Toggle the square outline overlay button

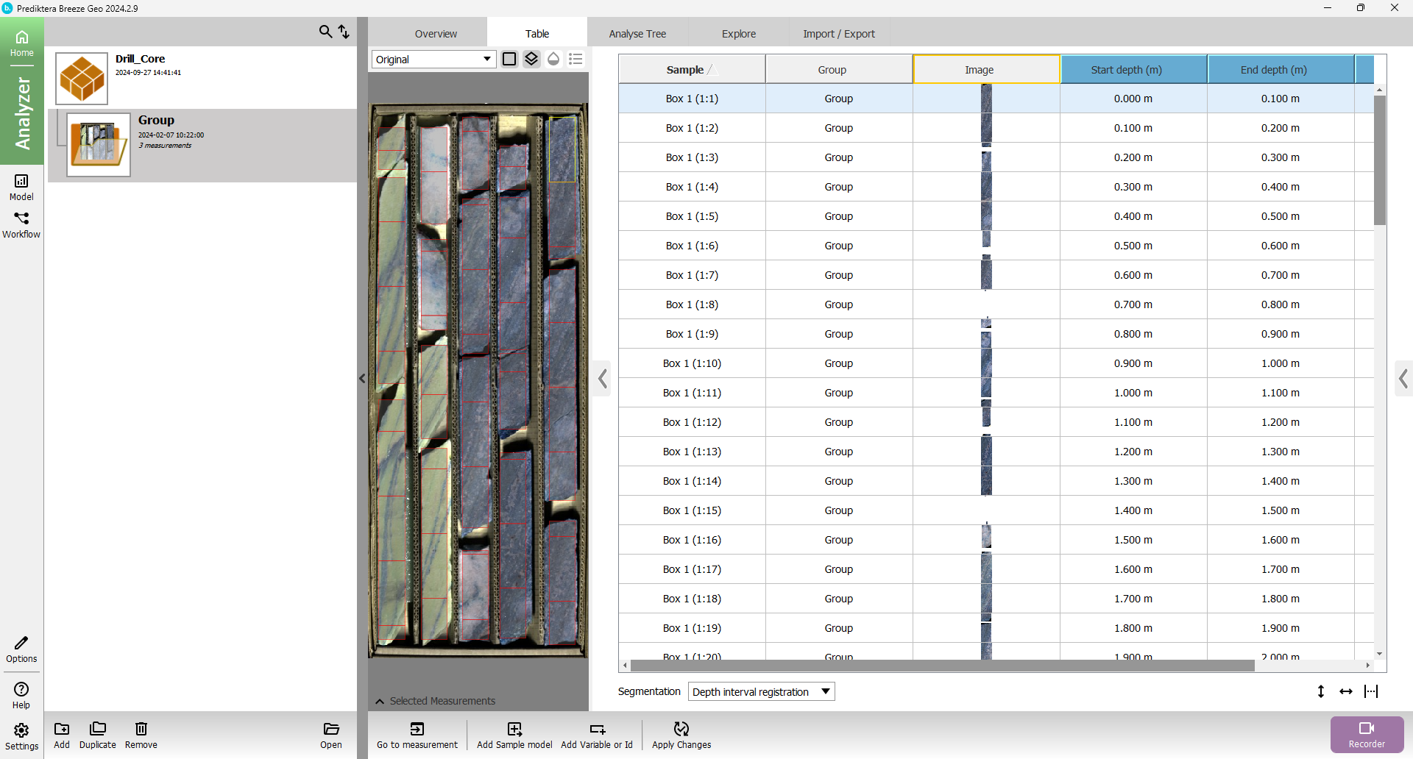coord(509,59)
